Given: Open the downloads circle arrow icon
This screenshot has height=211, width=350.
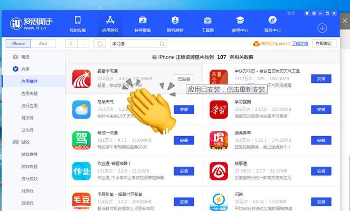Looking at the screenshot, I should (322, 28).
